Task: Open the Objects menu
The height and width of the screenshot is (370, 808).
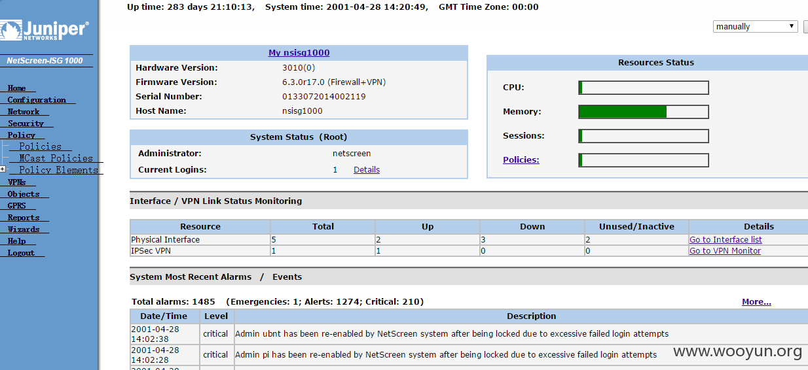Action: 24,194
